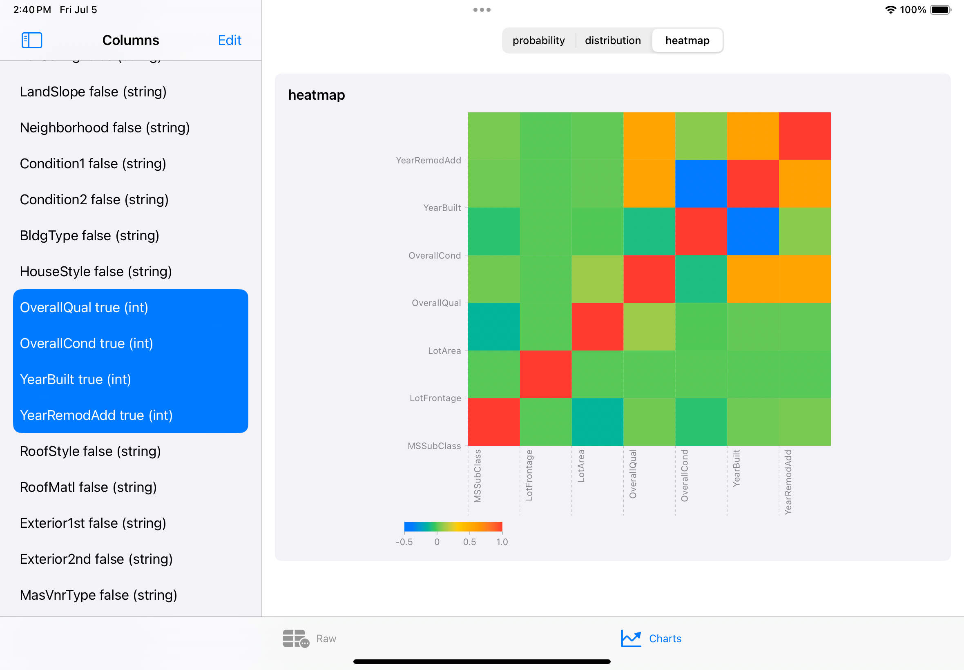Expand the Columns panel Edit menu

point(231,40)
